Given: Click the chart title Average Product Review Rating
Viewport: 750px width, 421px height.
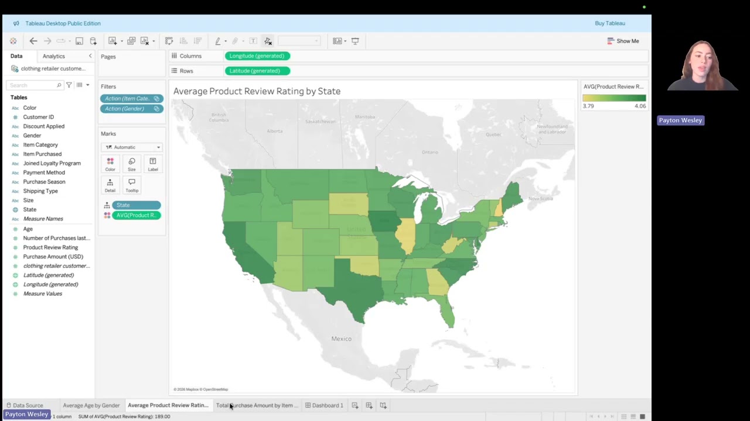Looking at the screenshot, I should tap(257, 91).
